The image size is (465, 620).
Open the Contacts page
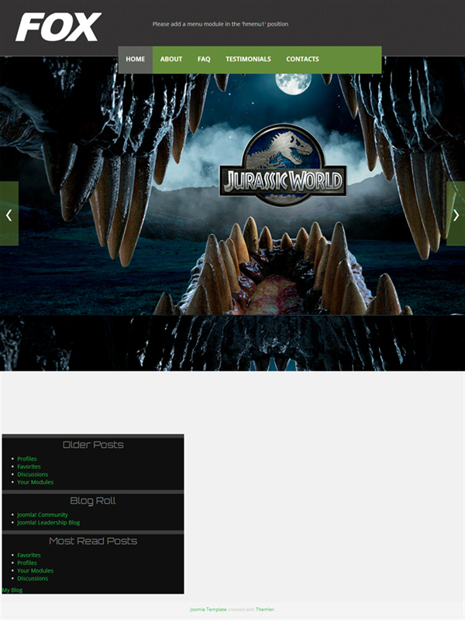(x=302, y=59)
